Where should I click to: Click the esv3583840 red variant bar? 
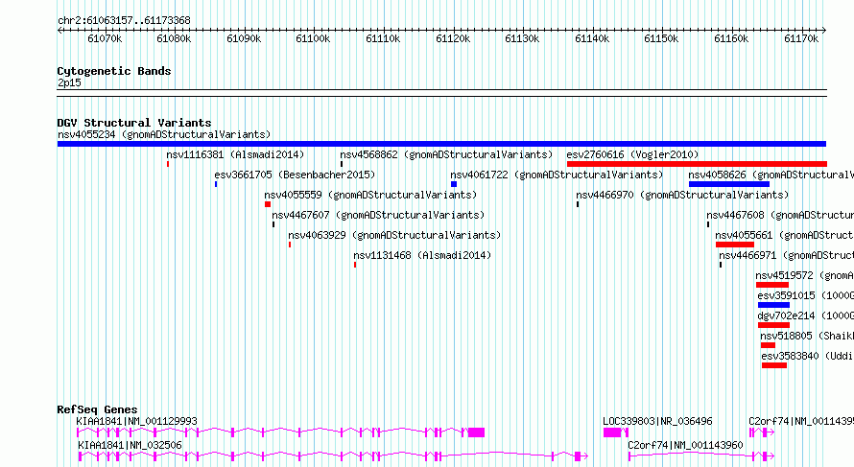click(774, 365)
